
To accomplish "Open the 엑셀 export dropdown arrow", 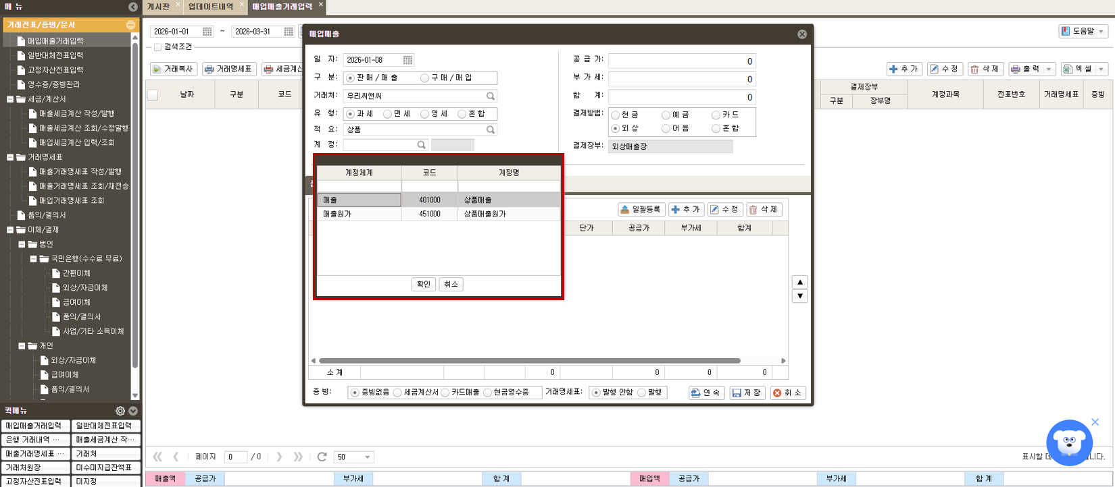I will (x=1101, y=69).
